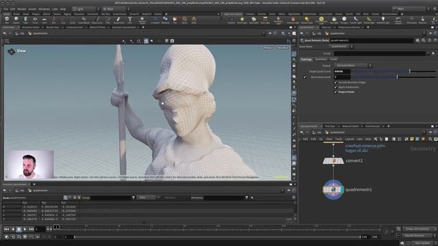Open network editor Layout menu
Screen dimensions: 438x246
pos(349,139)
